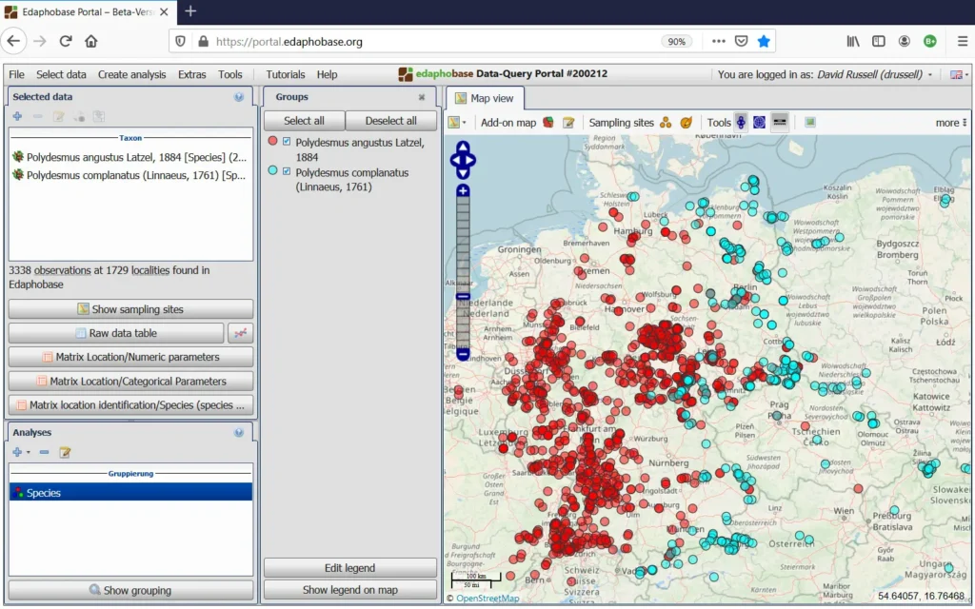Open the Tutorials menu

[x=286, y=74]
